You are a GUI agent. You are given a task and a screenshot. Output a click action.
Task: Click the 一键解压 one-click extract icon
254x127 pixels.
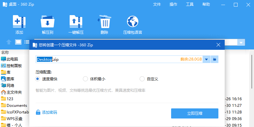[x=76, y=21]
